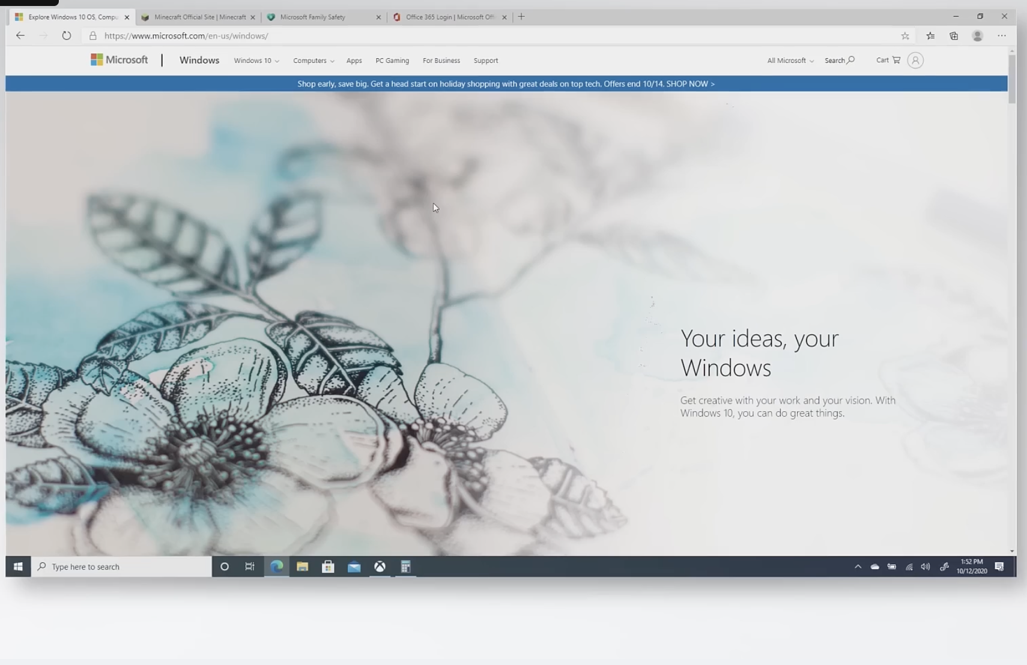Screen dimensions: 1027x665
Task: Open Cortana circle on taskbar
Action: pyautogui.click(x=225, y=567)
